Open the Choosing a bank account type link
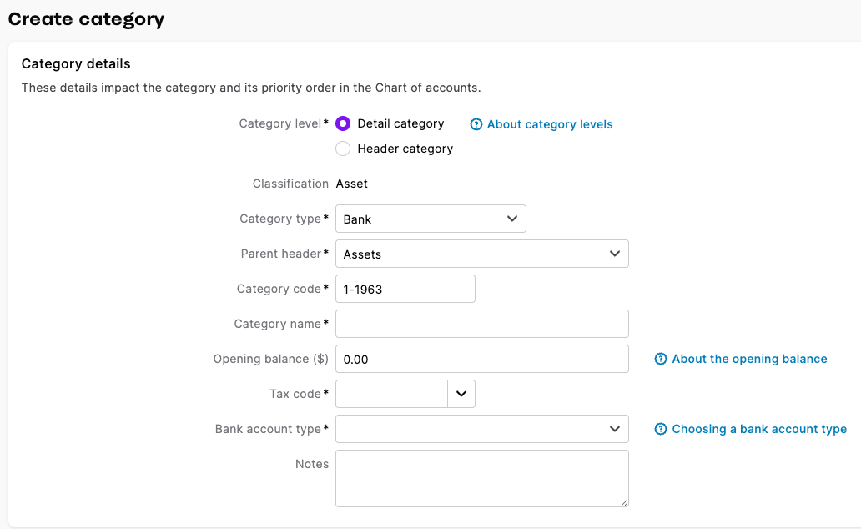The image size is (861, 529). [759, 429]
